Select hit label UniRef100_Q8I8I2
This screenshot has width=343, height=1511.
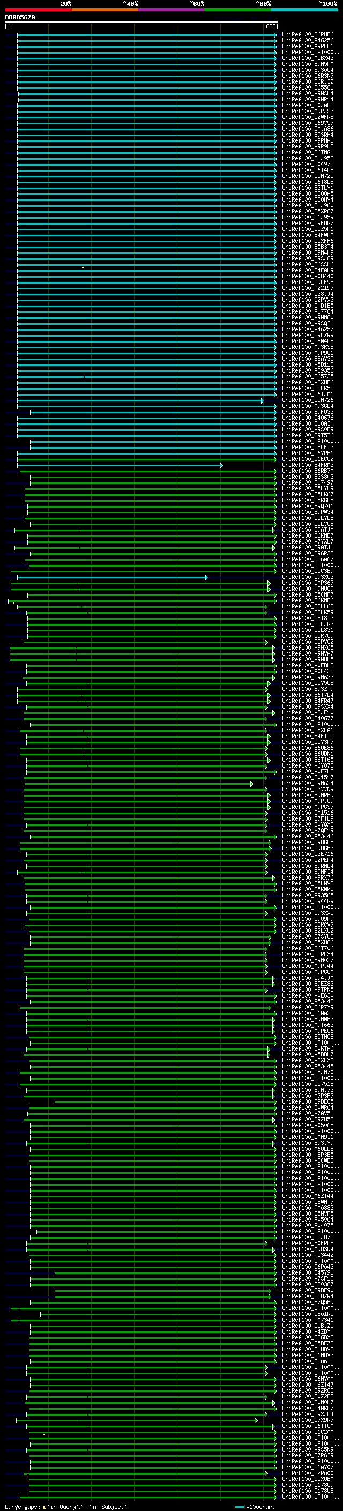point(307,618)
